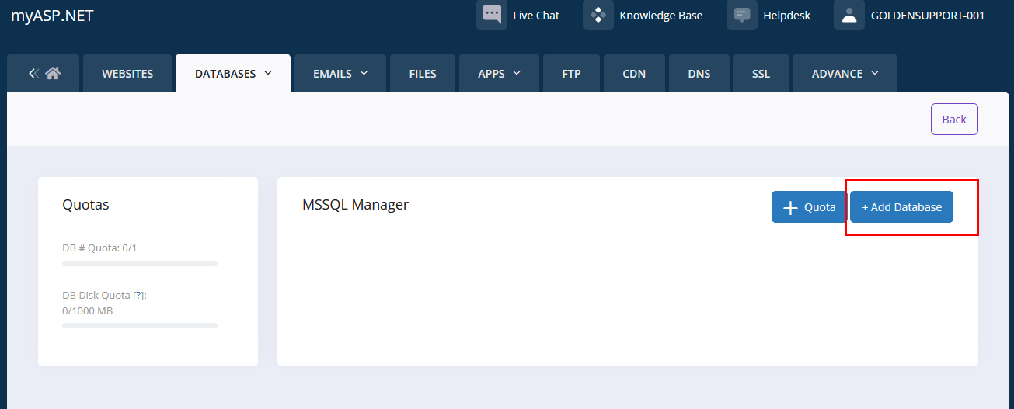Click the Back button
Viewport: 1014px width, 409px height.
(x=953, y=119)
